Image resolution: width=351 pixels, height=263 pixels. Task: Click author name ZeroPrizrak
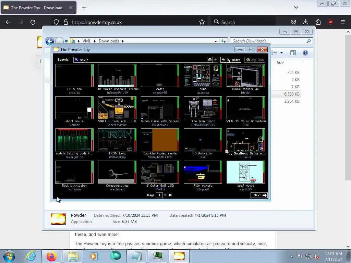click(x=117, y=125)
